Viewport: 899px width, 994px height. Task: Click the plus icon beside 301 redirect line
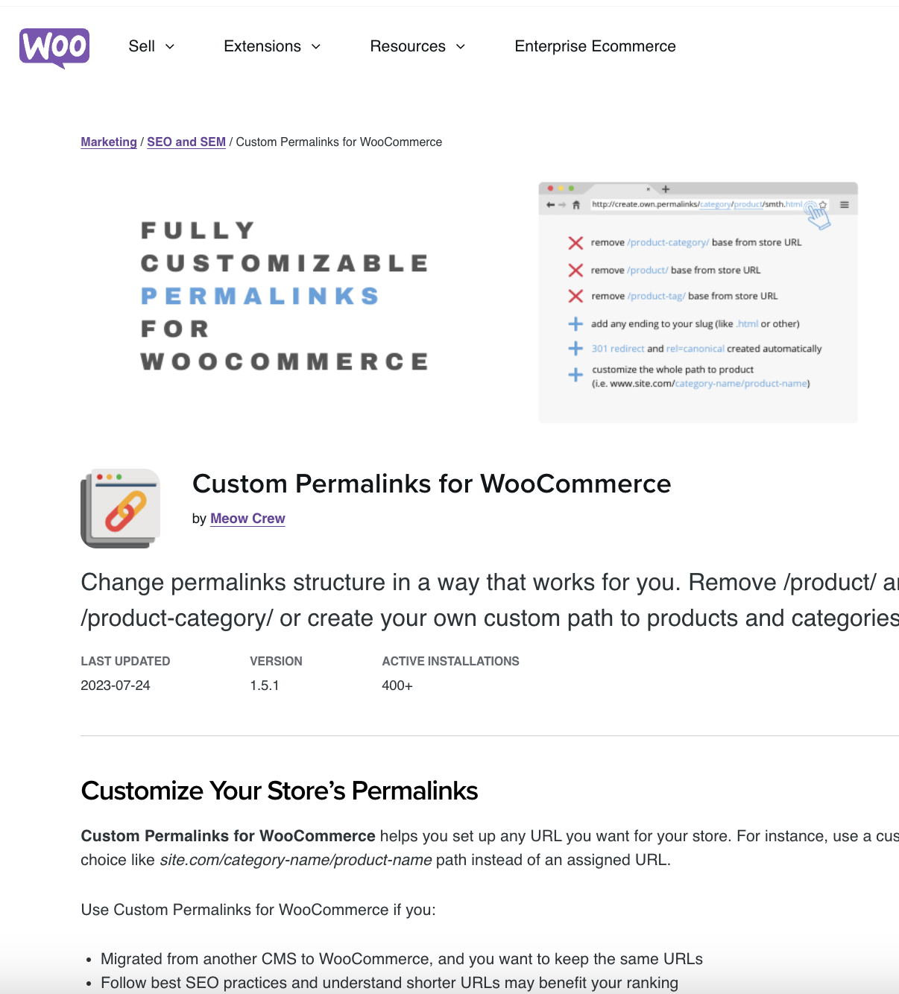[575, 348]
